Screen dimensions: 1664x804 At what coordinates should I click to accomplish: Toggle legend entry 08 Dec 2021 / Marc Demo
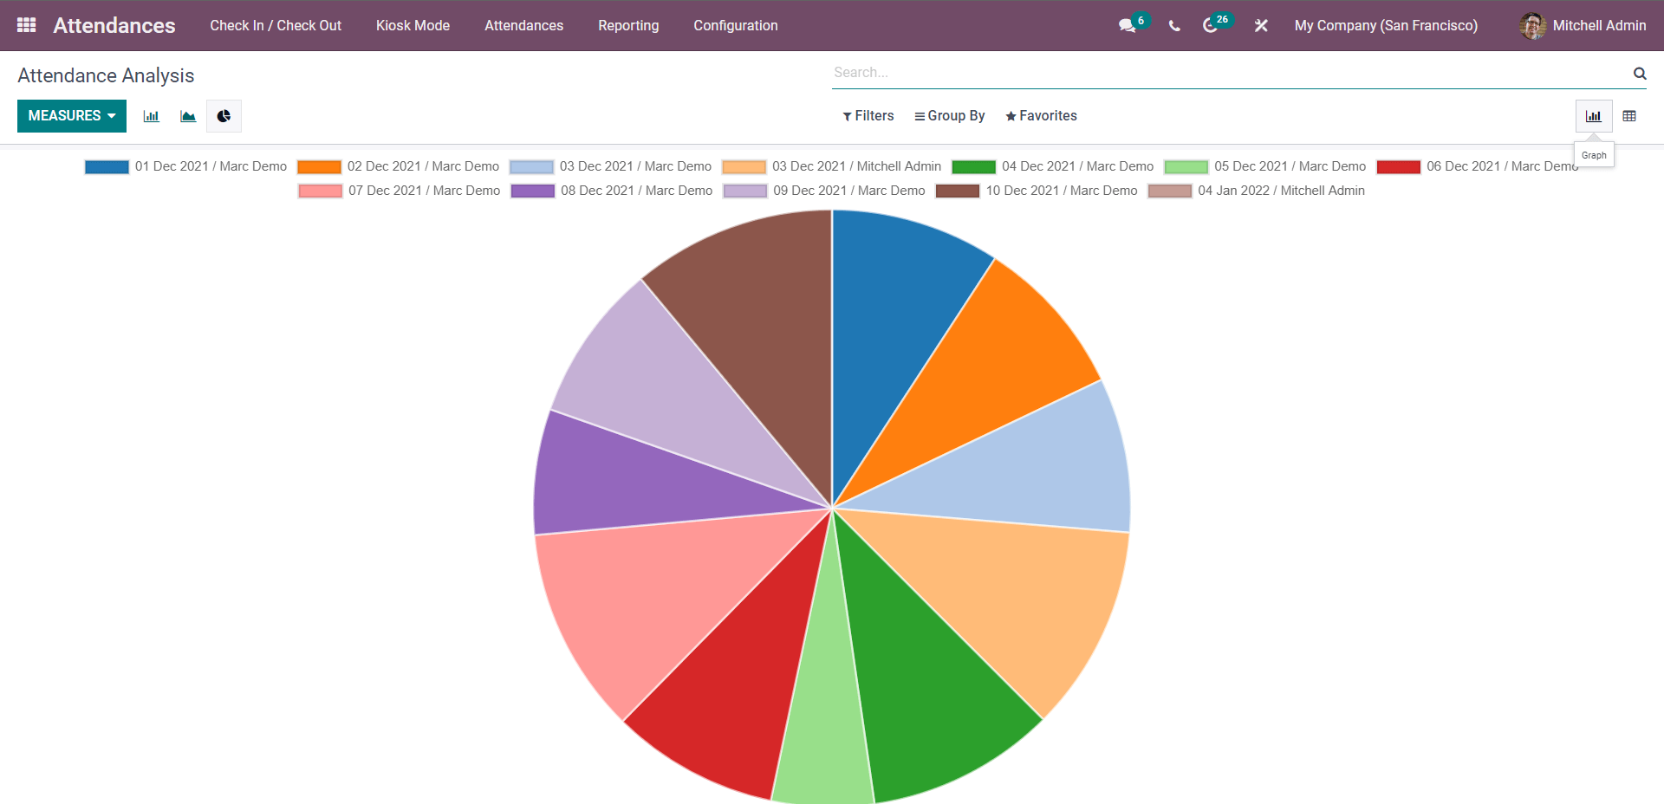tap(611, 191)
